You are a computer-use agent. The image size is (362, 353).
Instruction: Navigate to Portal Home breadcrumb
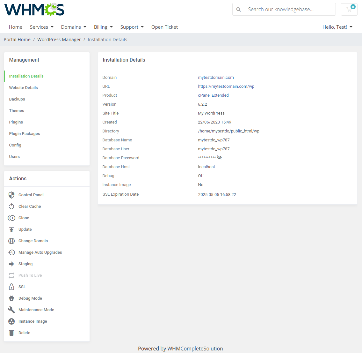tap(17, 39)
